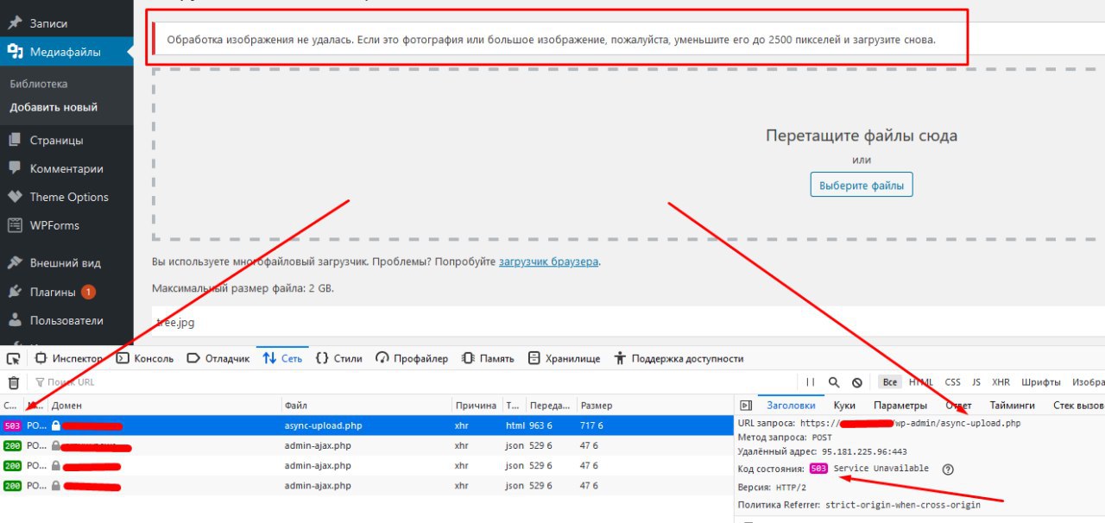Click the request blocking icon

click(857, 382)
